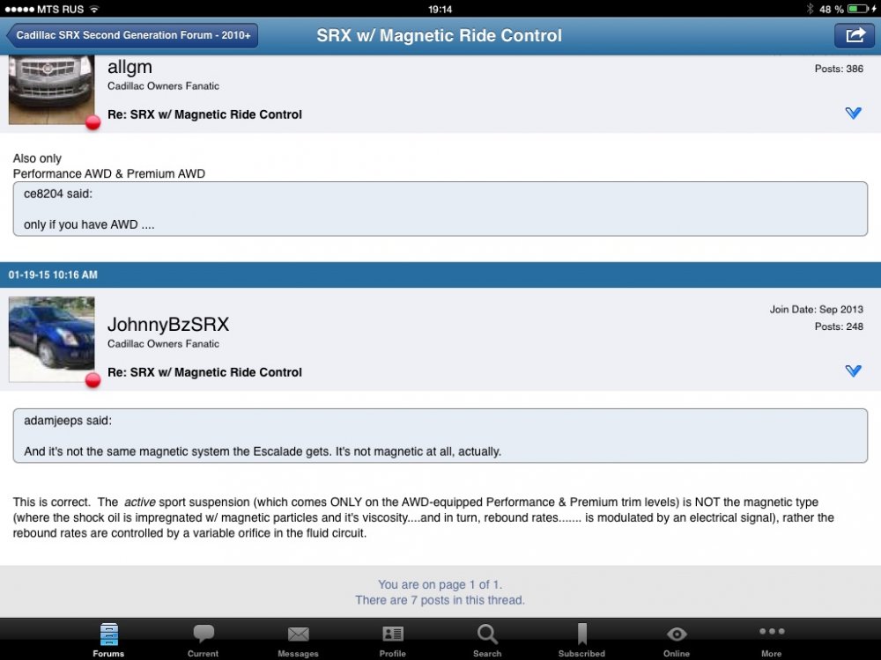Image resolution: width=881 pixels, height=660 pixels.
Task: Expand post options arrow for JohnnyBzSRX's post
Action: pos(853,371)
